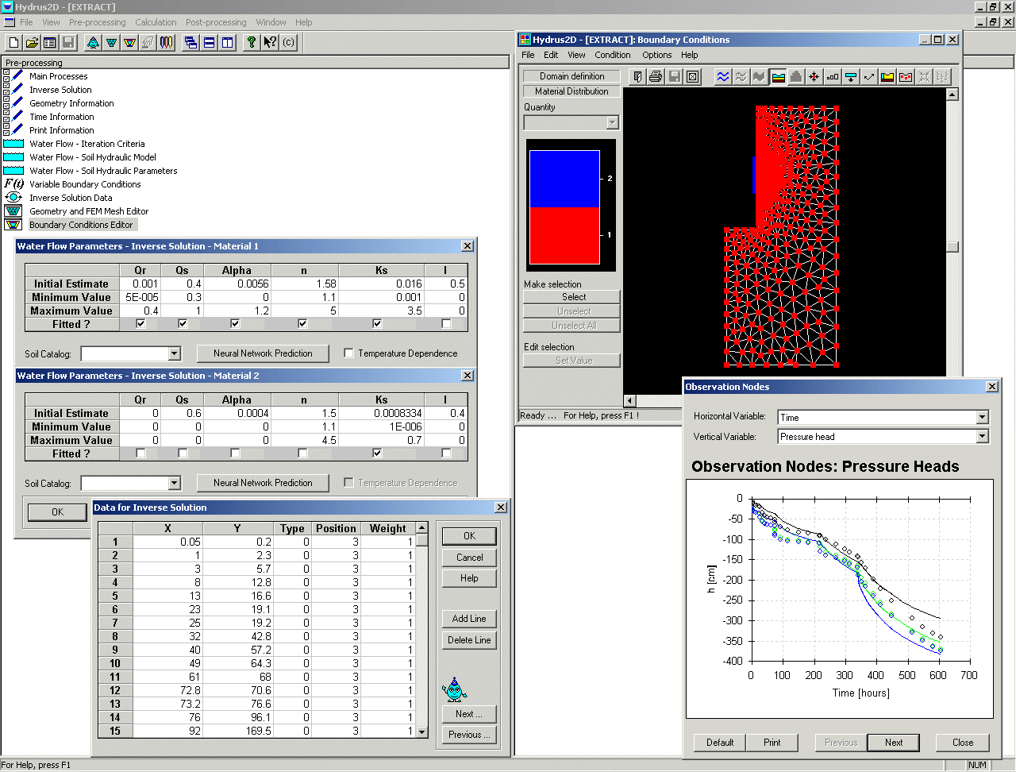Click the blue waves water flow icon

pyautogui.click(x=722, y=77)
